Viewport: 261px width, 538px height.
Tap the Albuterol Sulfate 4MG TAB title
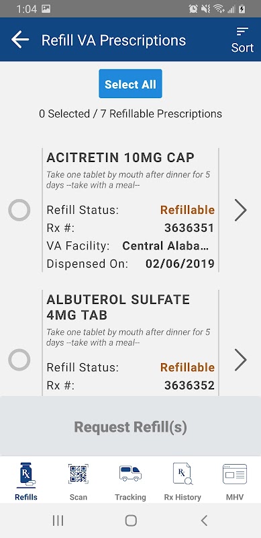pyautogui.click(x=118, y=307)
